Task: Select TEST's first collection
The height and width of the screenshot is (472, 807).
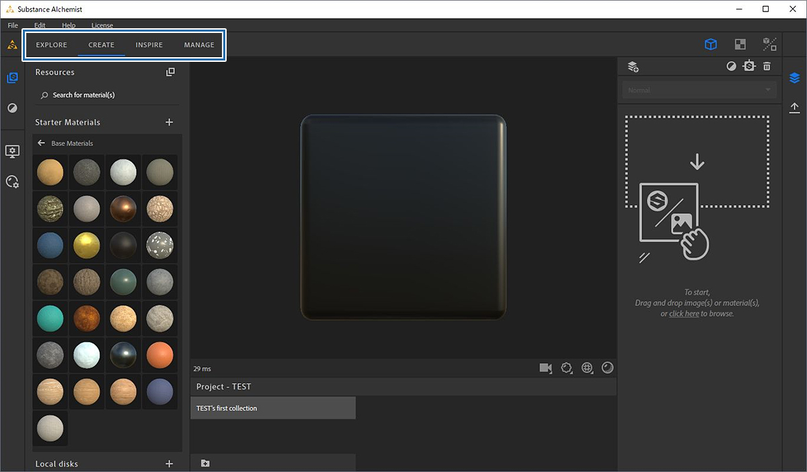Action: click(x=273, y=408)
